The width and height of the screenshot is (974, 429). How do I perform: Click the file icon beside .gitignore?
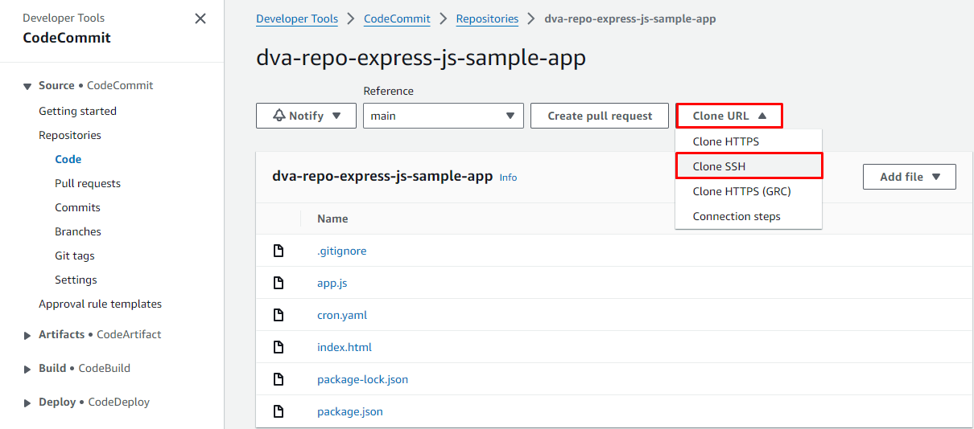pos(279,251)
